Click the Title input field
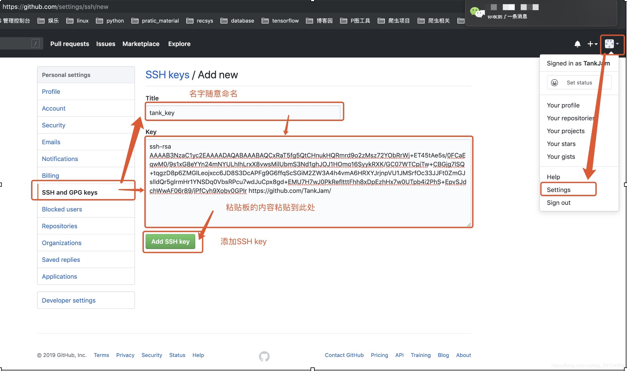 [243, 113]
